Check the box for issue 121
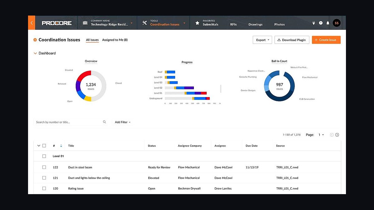Screen dimensions: 374x210 (x=44, y=178)
